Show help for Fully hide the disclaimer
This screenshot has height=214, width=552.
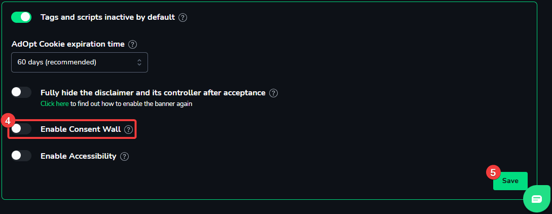tap(273, 93)
